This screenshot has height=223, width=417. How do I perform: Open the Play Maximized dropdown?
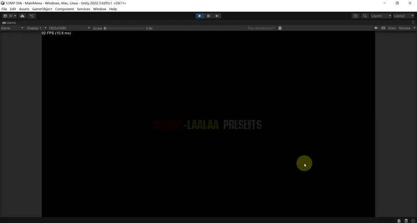(261, 28)
